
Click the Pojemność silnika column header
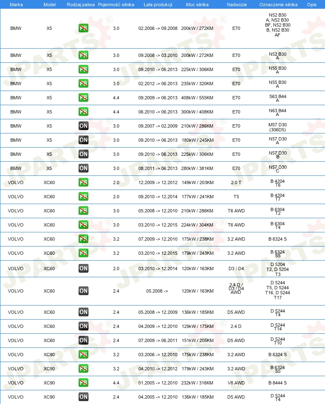[x=116, y=5]
